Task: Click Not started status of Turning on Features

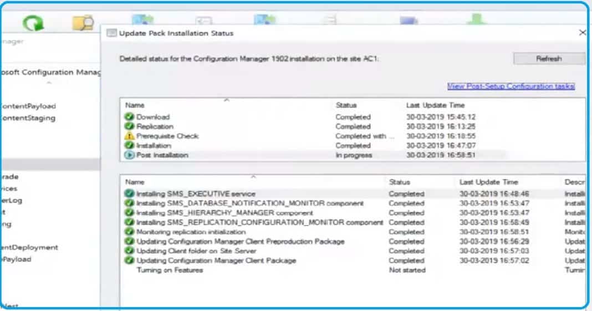Action: [407, 270]
